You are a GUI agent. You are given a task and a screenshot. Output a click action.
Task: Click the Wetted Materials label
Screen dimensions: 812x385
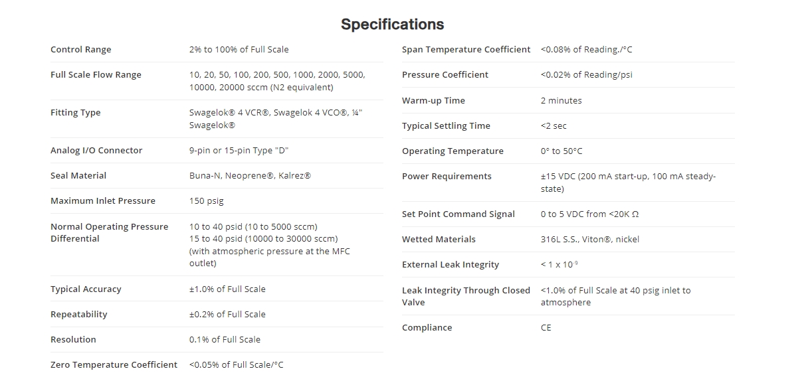[439, 240]
